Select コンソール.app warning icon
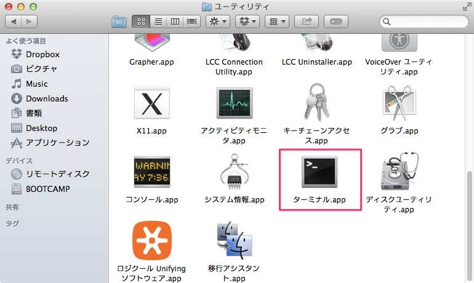The width and height of the screenshot is (474, 283). pyautogui.click(x=152, y=172)
